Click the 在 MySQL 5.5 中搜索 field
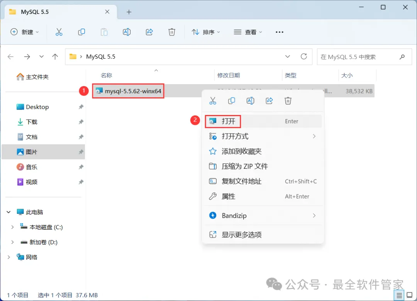 coord(364,57)
